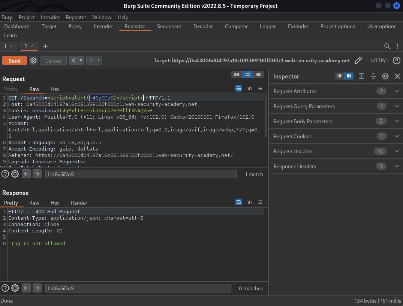Switch Response view to Raw tab

tap(34, 203)
